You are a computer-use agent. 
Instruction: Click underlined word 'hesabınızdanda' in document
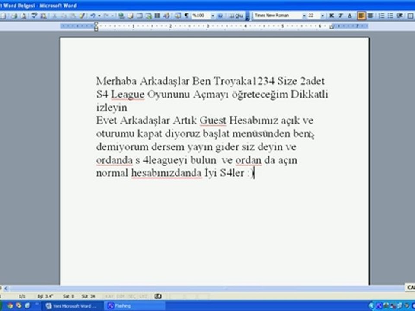(166, 173)
